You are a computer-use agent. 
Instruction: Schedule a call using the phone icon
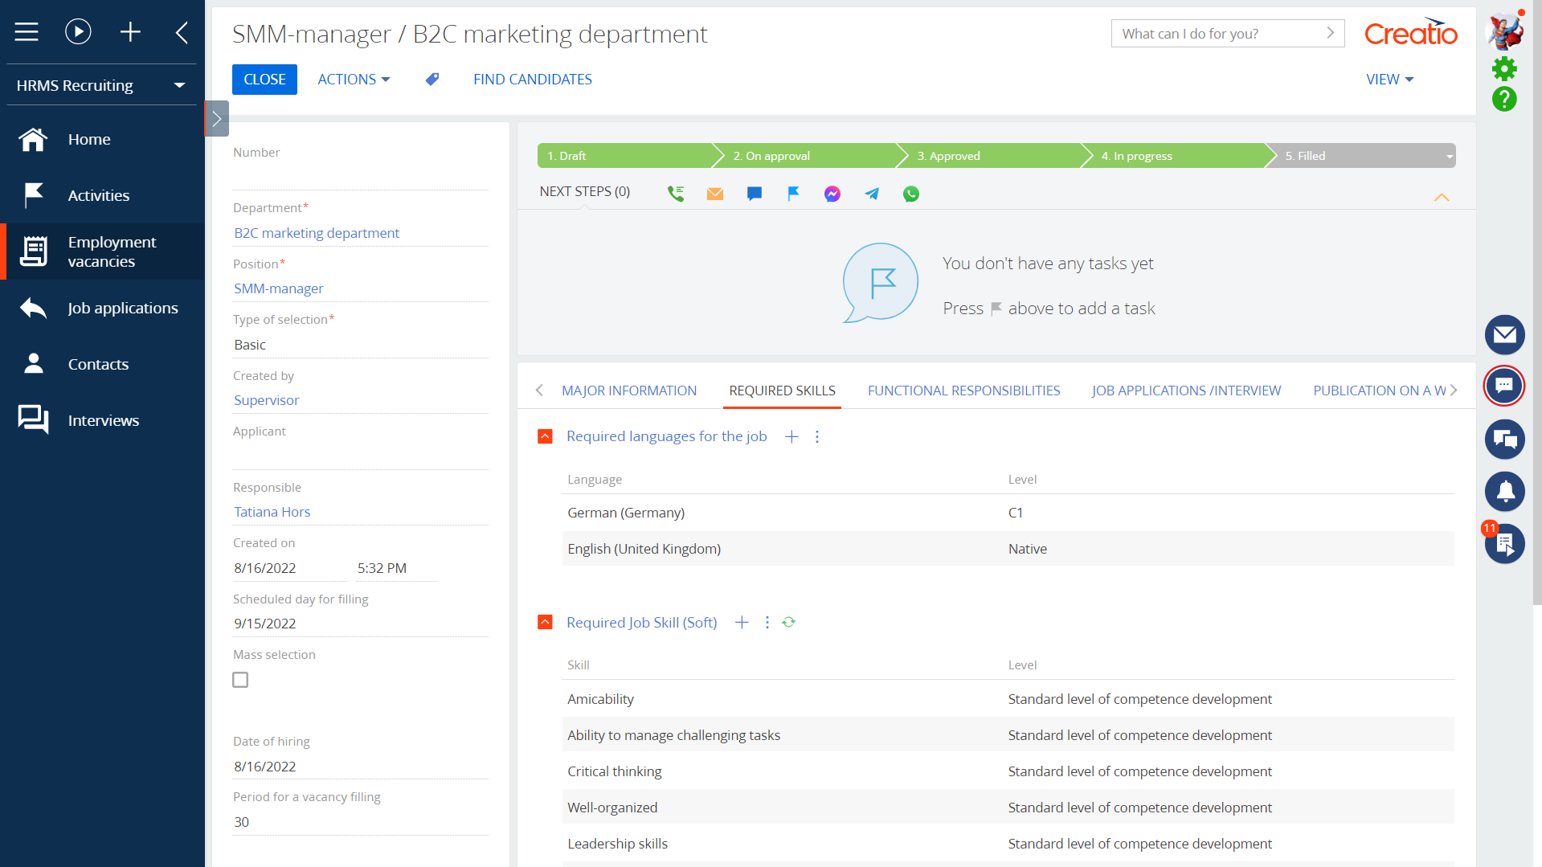(675, 194)
